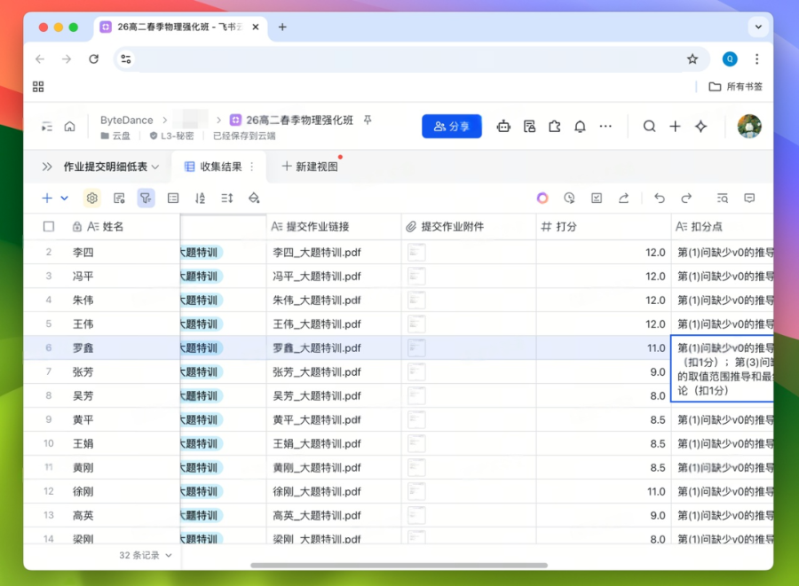Bookmark this page with the star icon
Viewport: 799px width, 586px height.
tap(692, 59)
